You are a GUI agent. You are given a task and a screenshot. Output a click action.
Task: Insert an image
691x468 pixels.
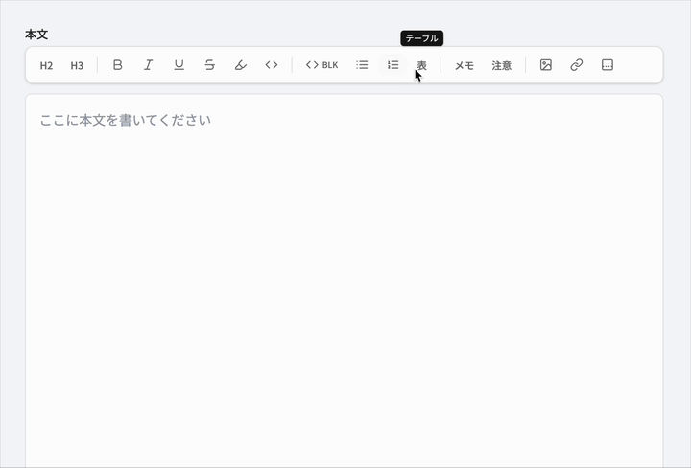pos(546,65)
